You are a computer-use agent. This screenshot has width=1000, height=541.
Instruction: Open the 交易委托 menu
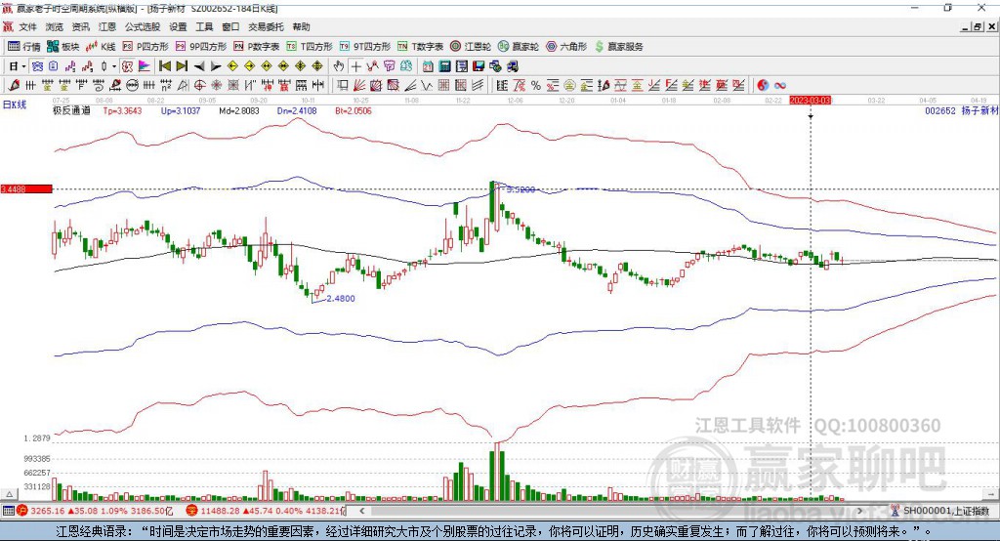pyautogui.click(x=266, y=26)
